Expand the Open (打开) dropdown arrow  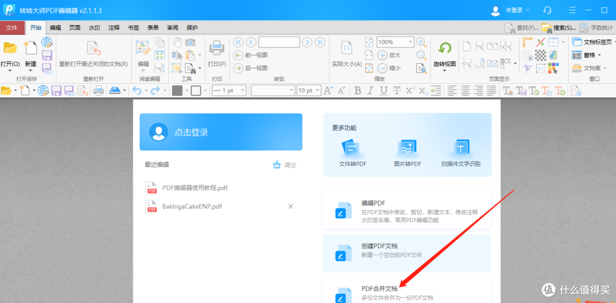click(x=10, y=70)
